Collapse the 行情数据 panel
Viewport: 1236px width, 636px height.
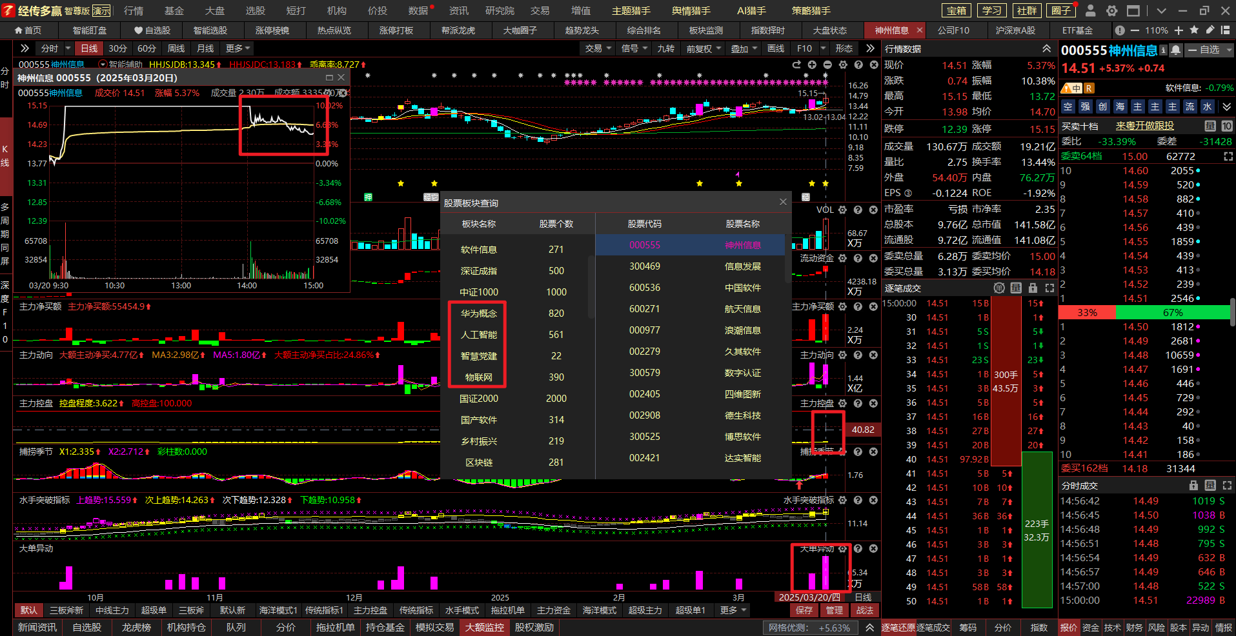[x=1046, y=49]
